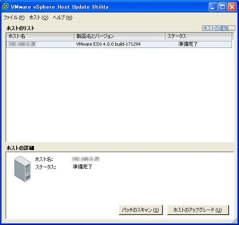Image resolution: width=239 pixels, height=225 pixels.
Task: Select the VMware ESXi 4.0.0 build-171294 row
Action: coord(119,44)
